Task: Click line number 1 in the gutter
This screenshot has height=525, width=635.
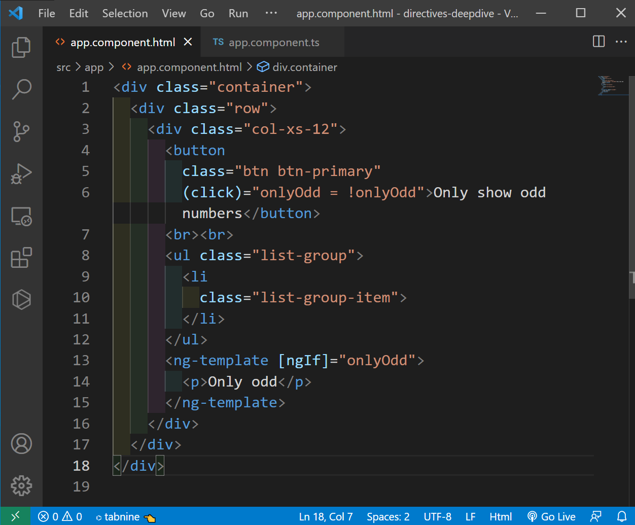Action: [x=85, y=87]
